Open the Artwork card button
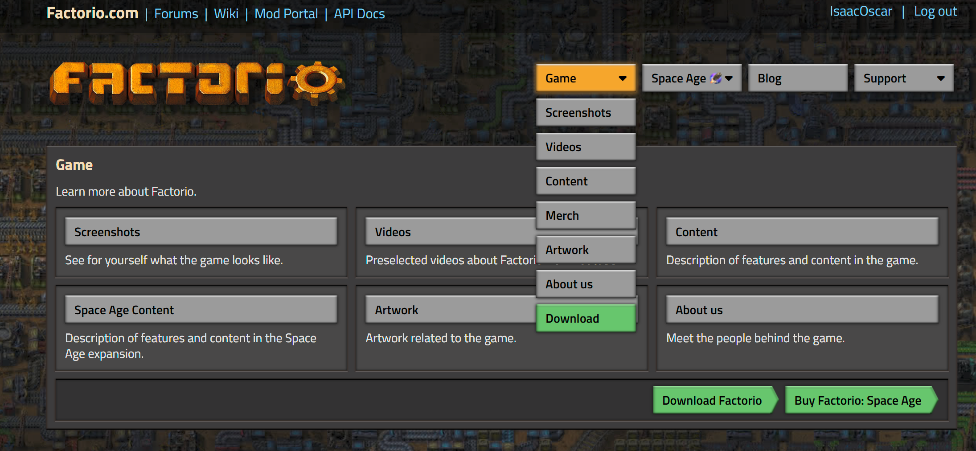The height and width of the screenshot is (451, 976). pyautogui.click(x=451, y=310)
